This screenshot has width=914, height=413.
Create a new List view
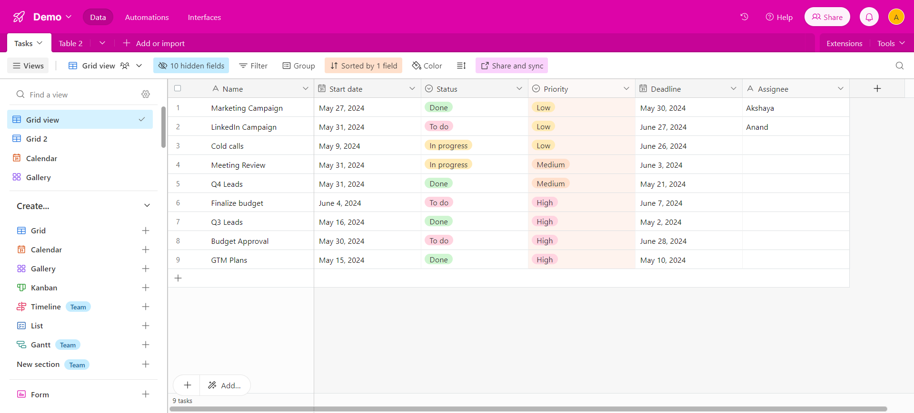(146, 326)
